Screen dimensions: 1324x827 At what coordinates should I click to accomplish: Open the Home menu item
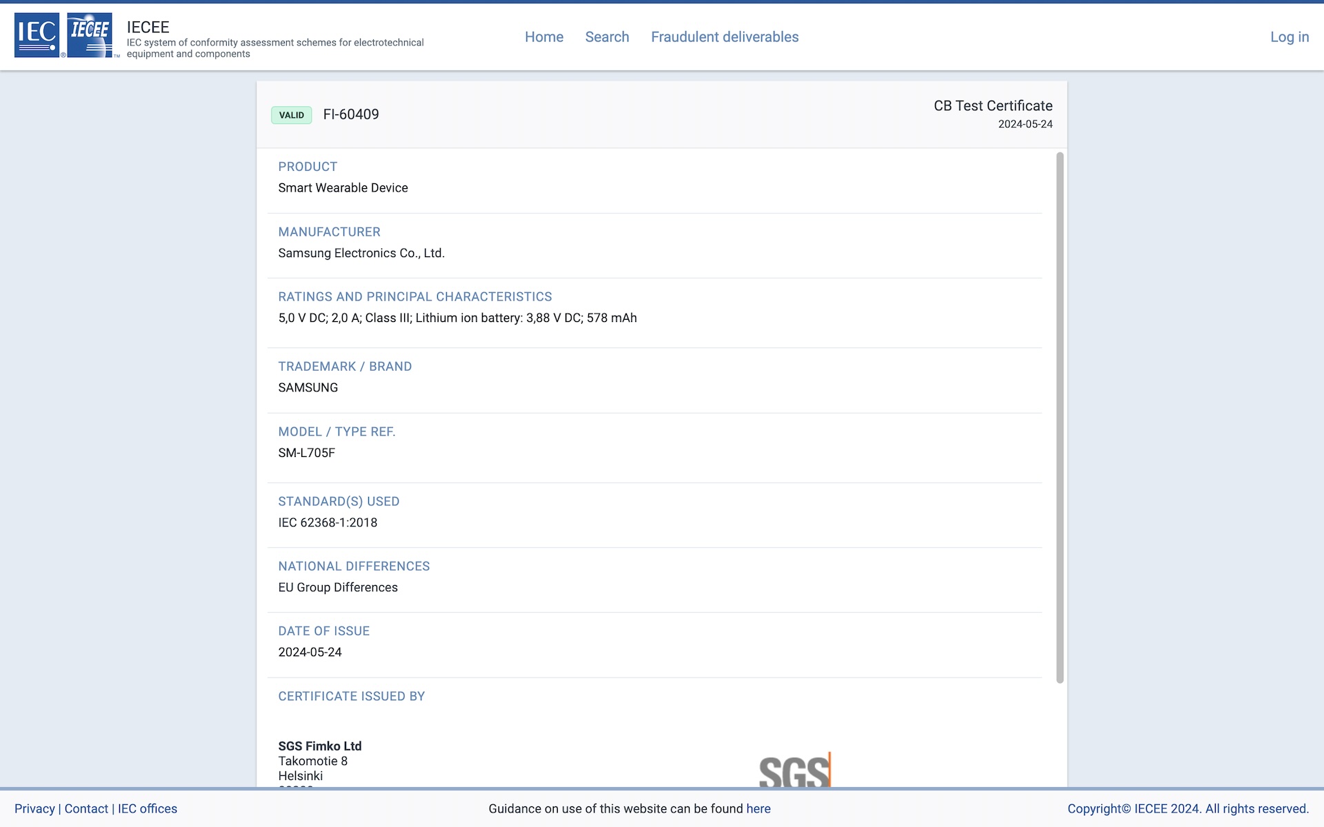click(543, 37)
